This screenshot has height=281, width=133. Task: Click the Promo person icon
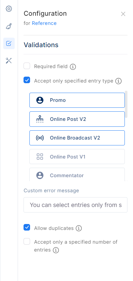[x=40, y=100]
